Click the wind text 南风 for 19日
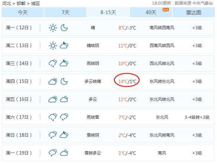217x163 pixels. [x=162, y=153]
